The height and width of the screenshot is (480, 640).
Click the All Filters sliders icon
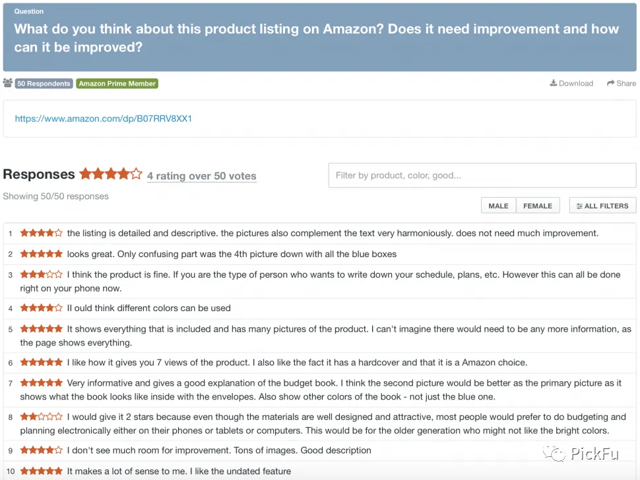(x=579, y=206)
